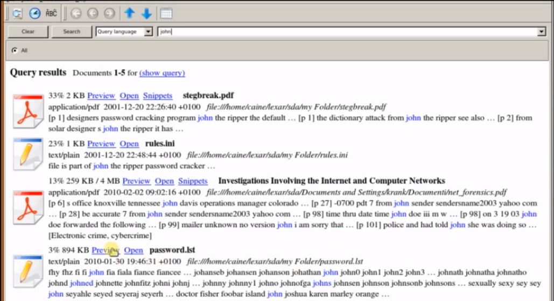Sort results descending with down arrow
554x301 pixels.
pos(146,14)
